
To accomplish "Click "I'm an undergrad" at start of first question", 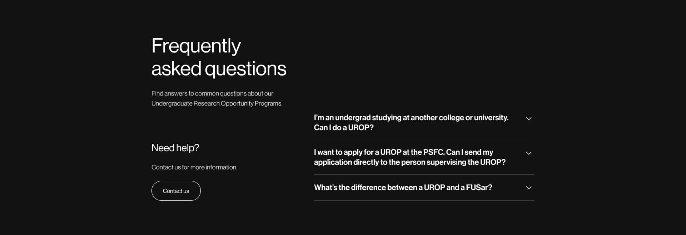I will coord(342,118).
